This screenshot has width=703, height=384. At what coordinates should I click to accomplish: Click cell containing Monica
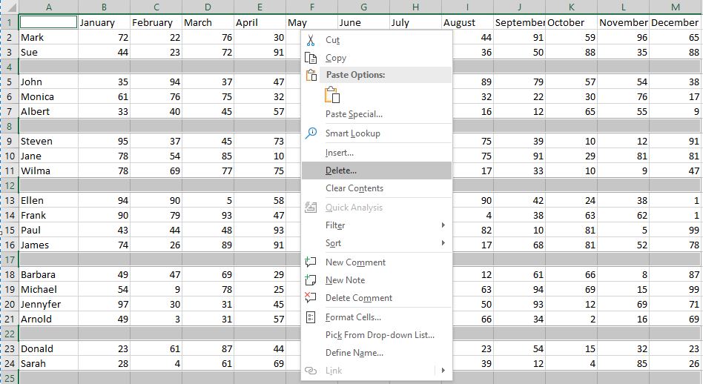click(x=48, y=97)
